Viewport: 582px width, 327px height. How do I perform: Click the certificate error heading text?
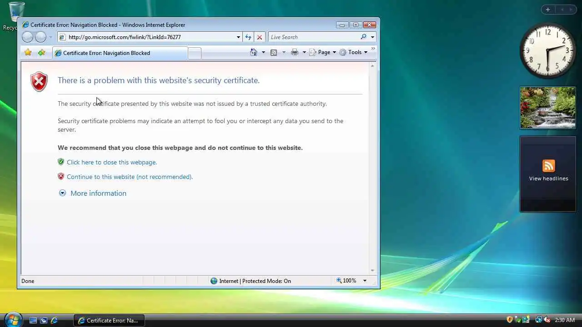click(159, 80)
